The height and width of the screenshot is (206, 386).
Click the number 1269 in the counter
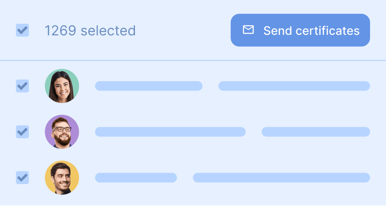point(60,31)
